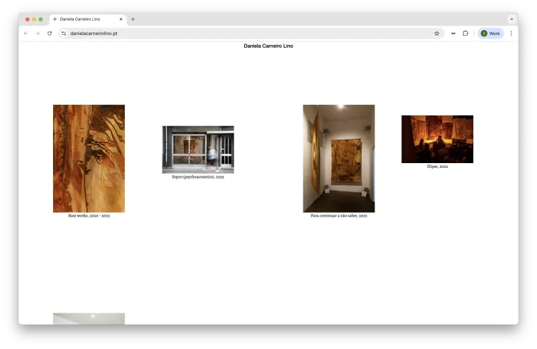Image resolution: width=537 pixels, height=349 pixels.
Task: Click the browser back arrow
Action: [x=26, y=33]
